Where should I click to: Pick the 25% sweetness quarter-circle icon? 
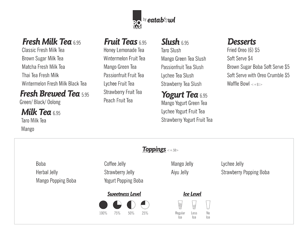click(145, 205)
